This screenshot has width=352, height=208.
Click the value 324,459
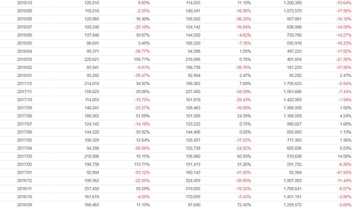191,181
